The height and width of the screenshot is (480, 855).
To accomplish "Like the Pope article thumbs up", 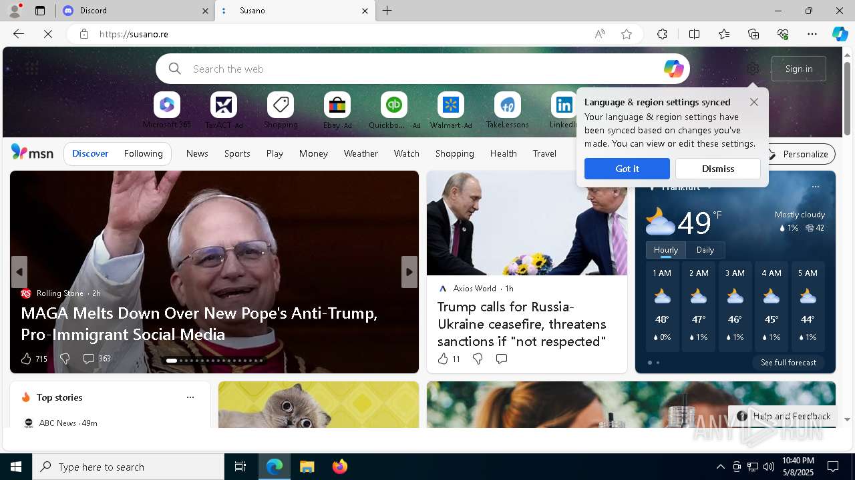I will (x=26, y=359).
